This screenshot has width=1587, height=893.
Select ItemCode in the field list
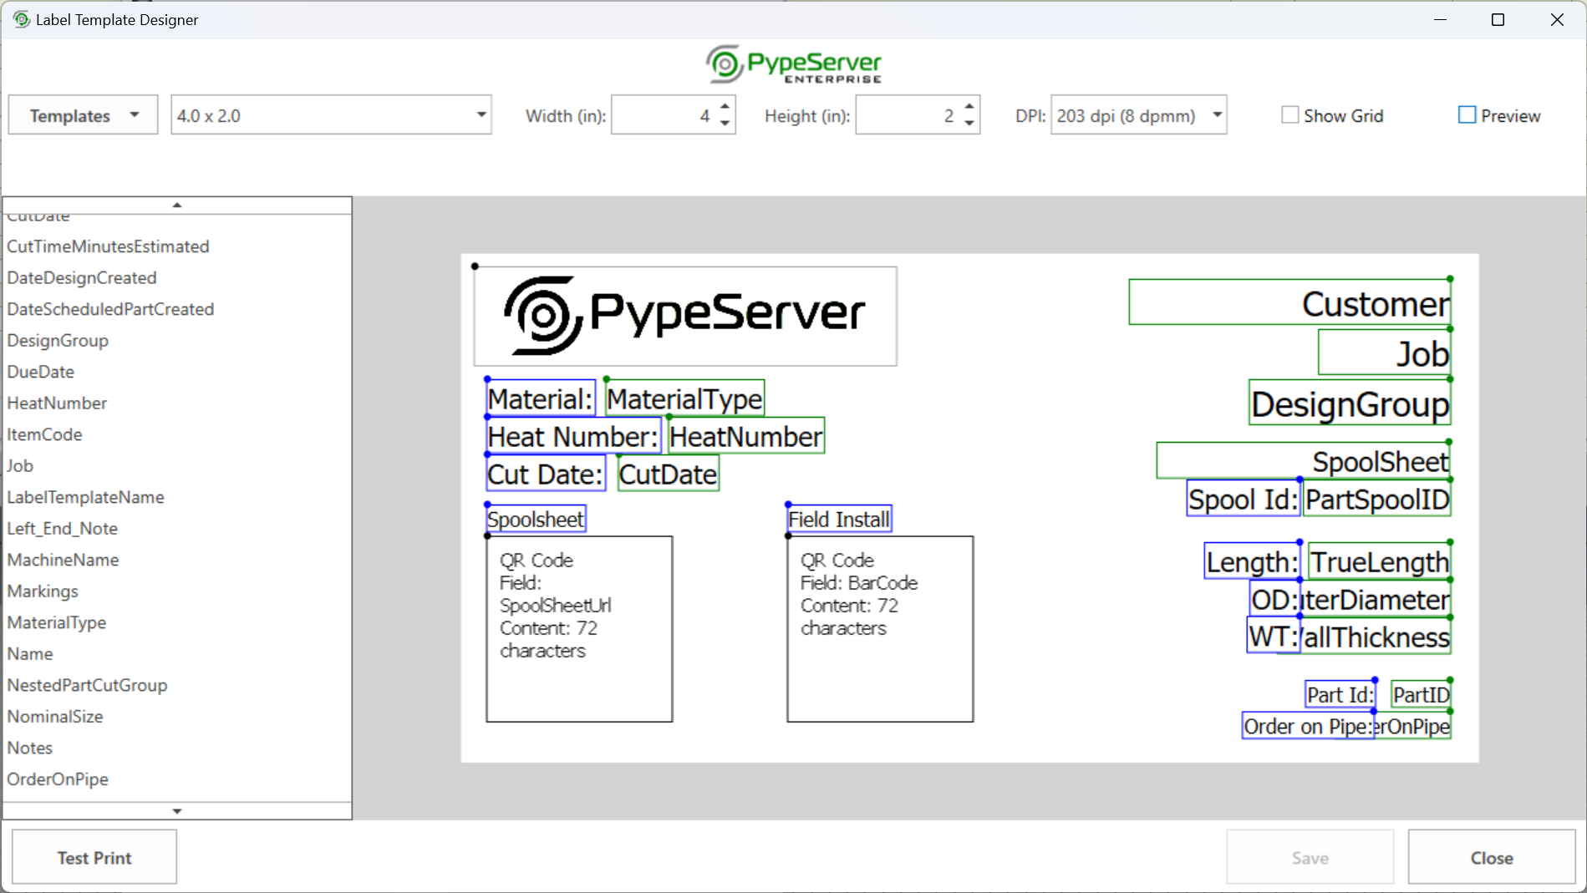[x=45, y=434]
